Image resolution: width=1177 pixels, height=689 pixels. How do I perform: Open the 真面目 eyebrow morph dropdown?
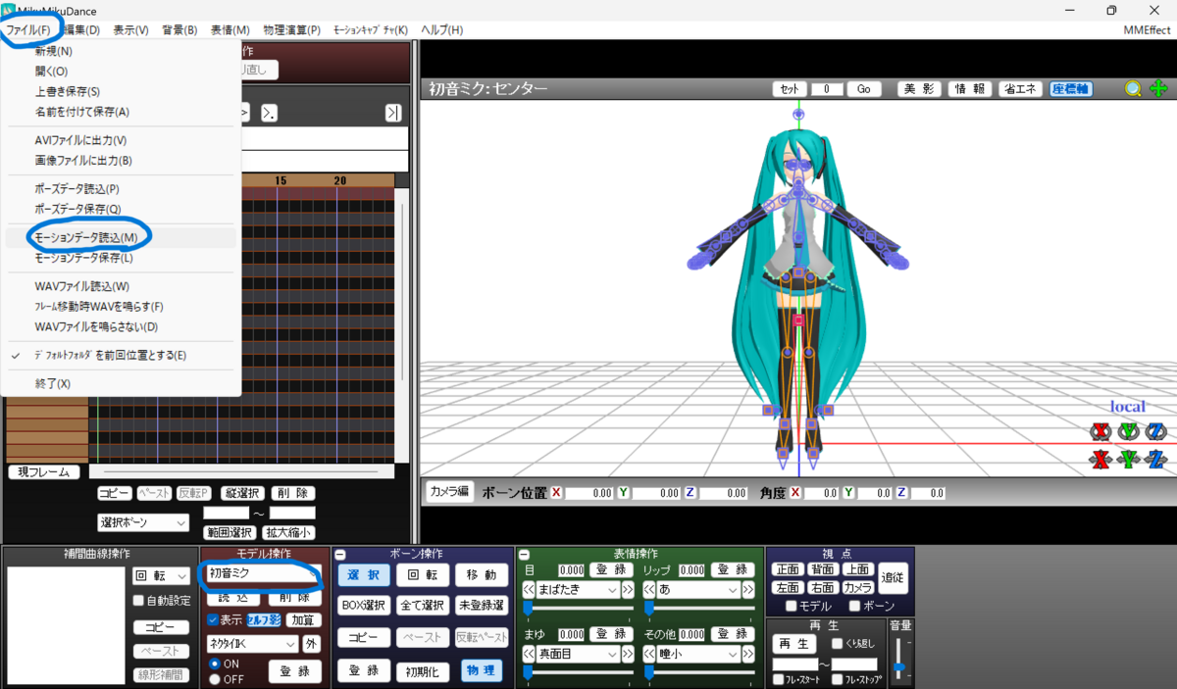pyautogui.click(x=579, y=654)
